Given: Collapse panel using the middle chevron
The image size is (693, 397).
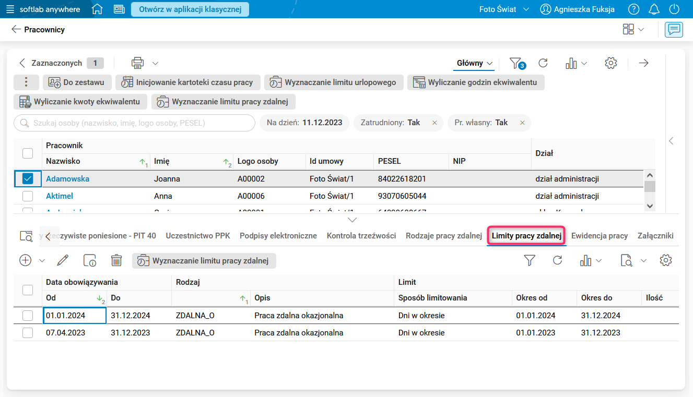Looking at the screenshot, I should [353, 220].
